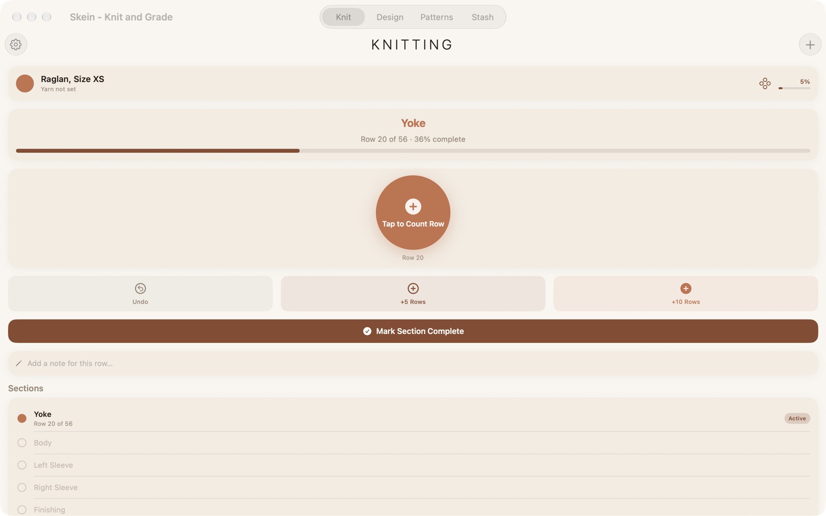The height and width of the screenshot is (516, 826).
Task: Add a new project with plus button
Action: 810,45
